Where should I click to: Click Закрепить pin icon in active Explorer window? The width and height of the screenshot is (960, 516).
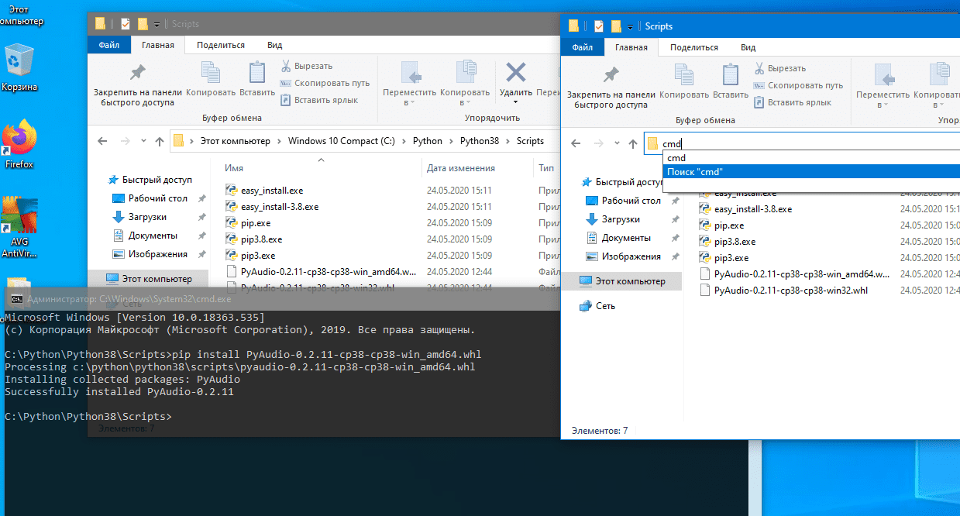pyautogui.click(x=611, y=76)
